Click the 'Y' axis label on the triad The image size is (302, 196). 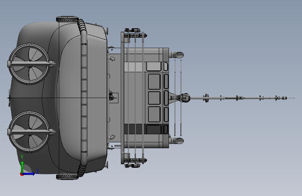tap(22, 157)
